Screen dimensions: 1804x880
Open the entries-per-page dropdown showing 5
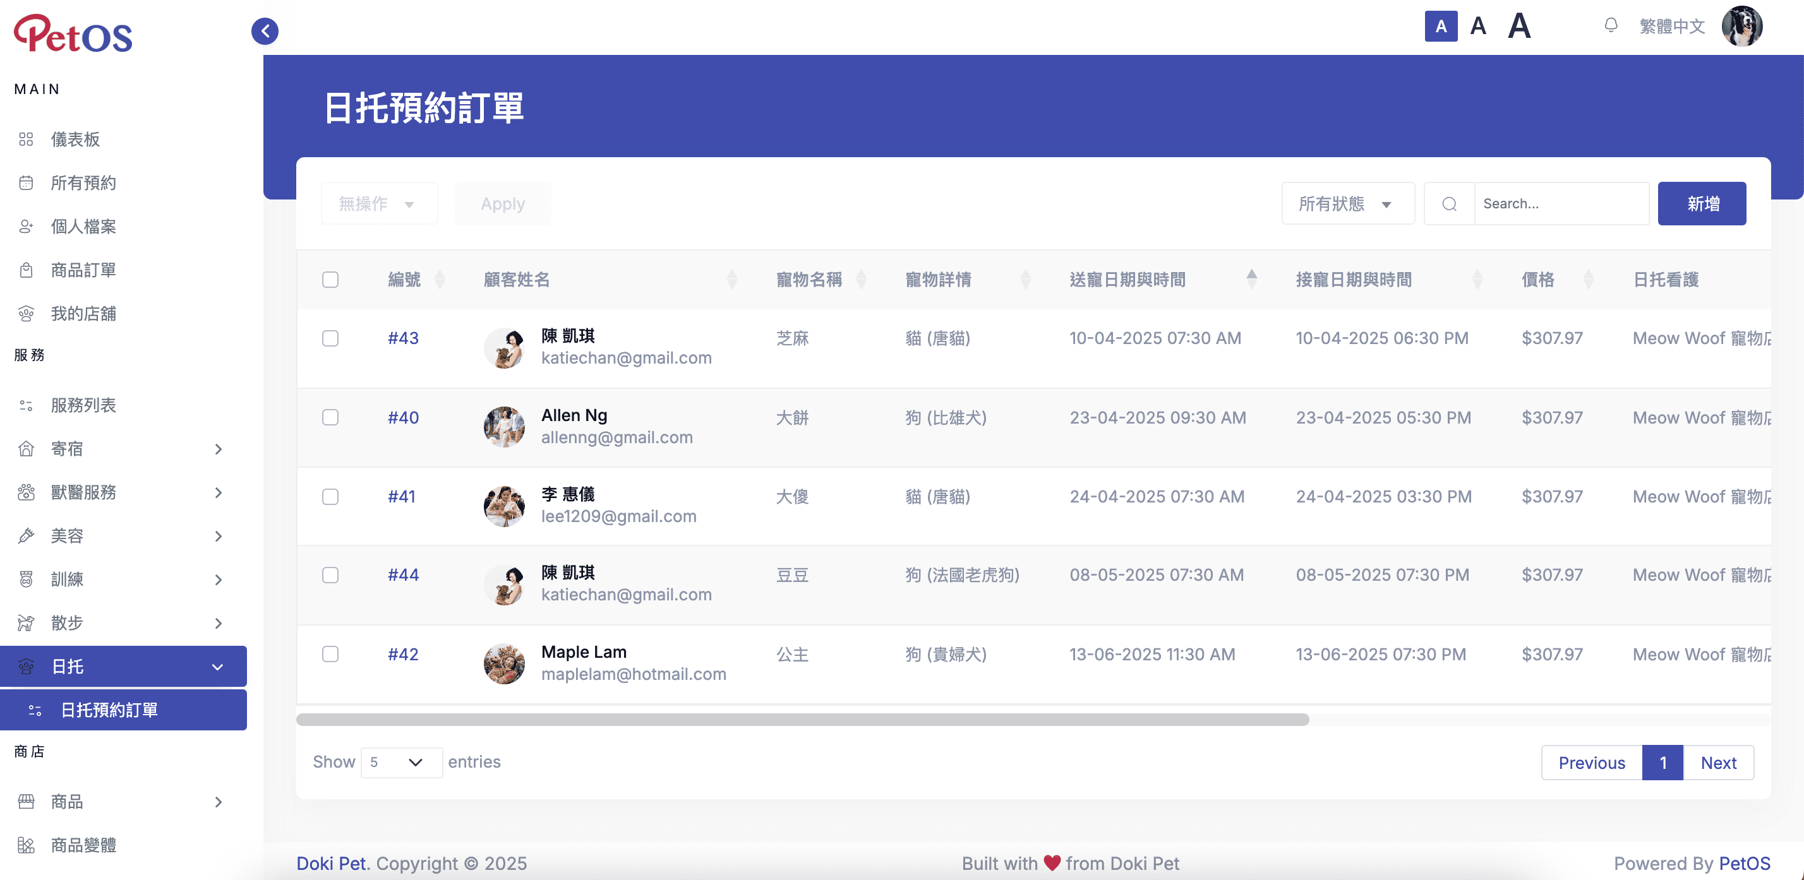click(x=401, y=762)
